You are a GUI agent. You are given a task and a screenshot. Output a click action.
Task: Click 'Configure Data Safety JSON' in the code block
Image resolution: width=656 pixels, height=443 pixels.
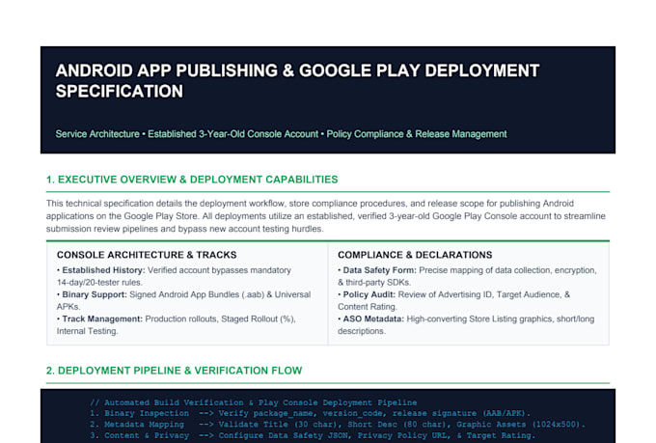click(x=284, y=435)
